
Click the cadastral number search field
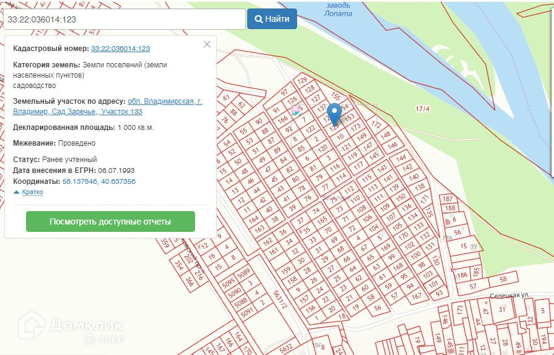tap(123, 19)
